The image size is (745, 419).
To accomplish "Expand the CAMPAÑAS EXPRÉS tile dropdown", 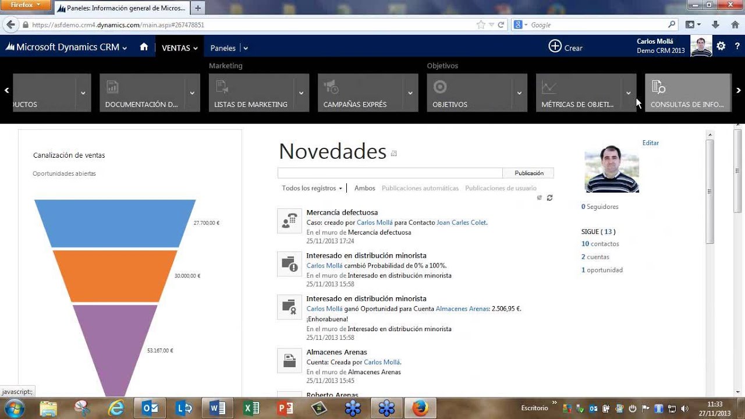I will pyautogui.click(x=410, y=93).
